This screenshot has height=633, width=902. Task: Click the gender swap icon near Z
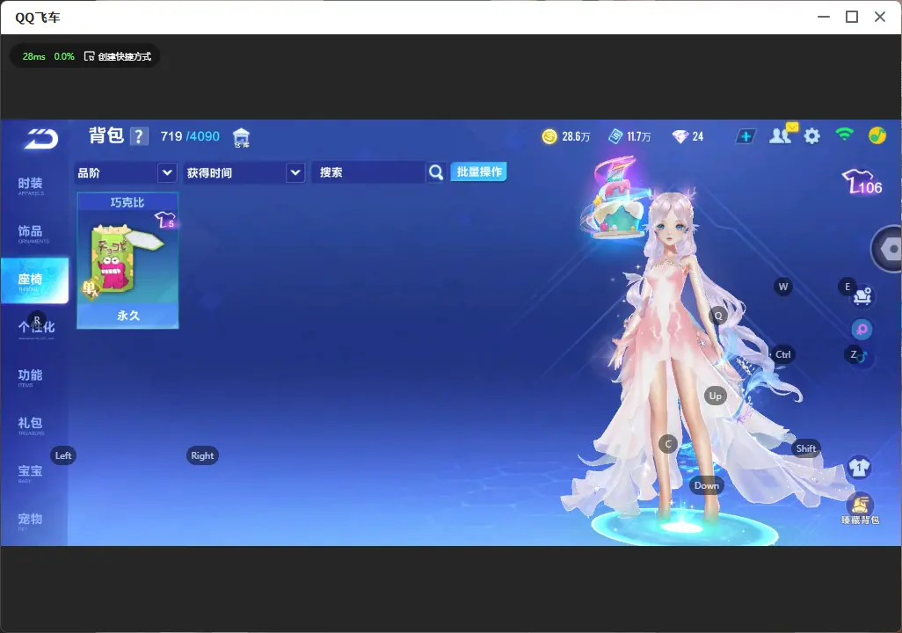tap(862, 358)
